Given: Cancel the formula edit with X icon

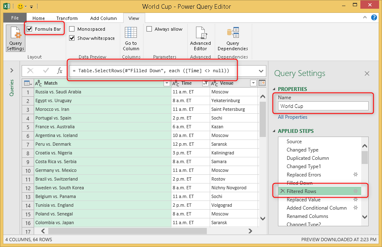Looking at the screenshot, I should tap(30, 71).
